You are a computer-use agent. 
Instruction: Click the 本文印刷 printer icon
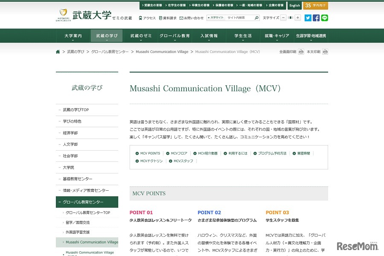coord(325,51)
